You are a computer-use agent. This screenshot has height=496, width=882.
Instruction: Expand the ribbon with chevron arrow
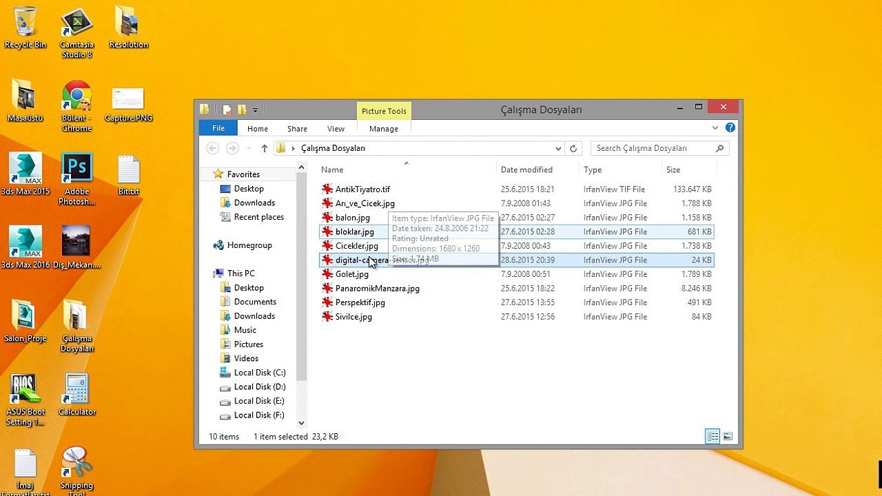pos(715,128)
